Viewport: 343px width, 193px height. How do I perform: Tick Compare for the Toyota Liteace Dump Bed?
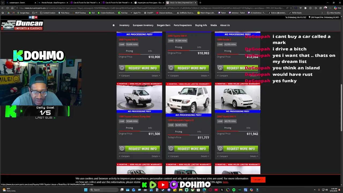(124, 156)
